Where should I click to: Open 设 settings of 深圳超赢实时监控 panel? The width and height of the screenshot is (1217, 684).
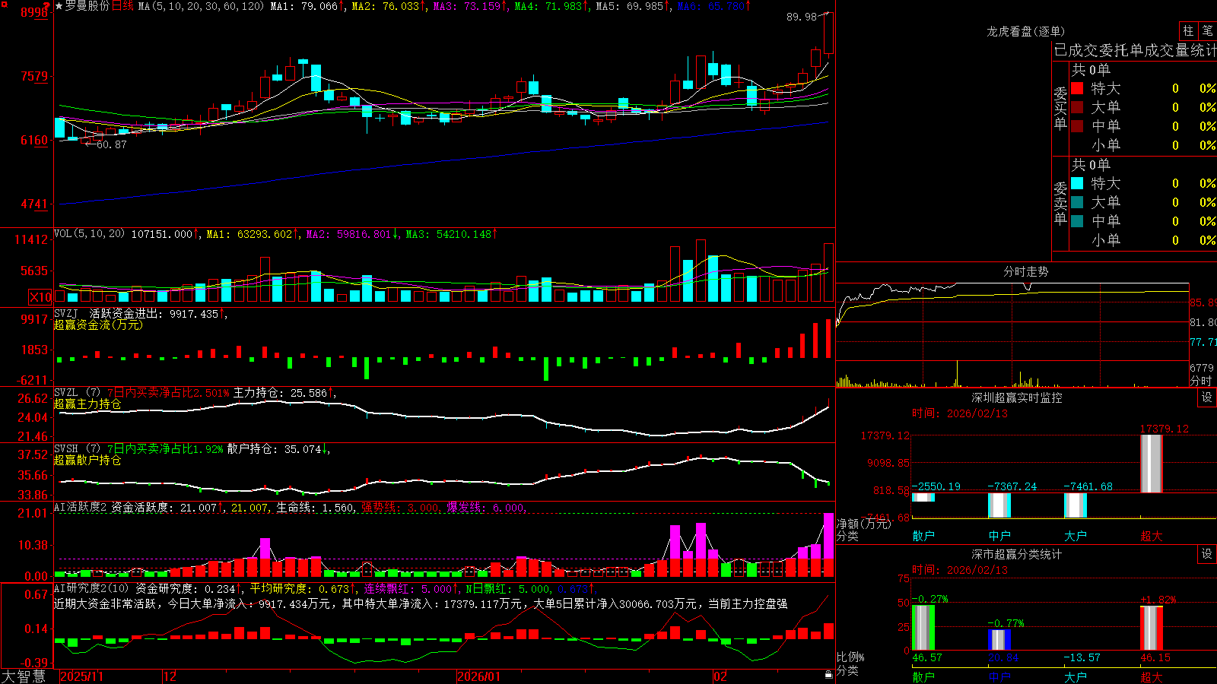pos(1207,397)
